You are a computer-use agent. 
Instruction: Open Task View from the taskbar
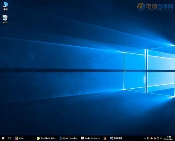tap(10, 138)
